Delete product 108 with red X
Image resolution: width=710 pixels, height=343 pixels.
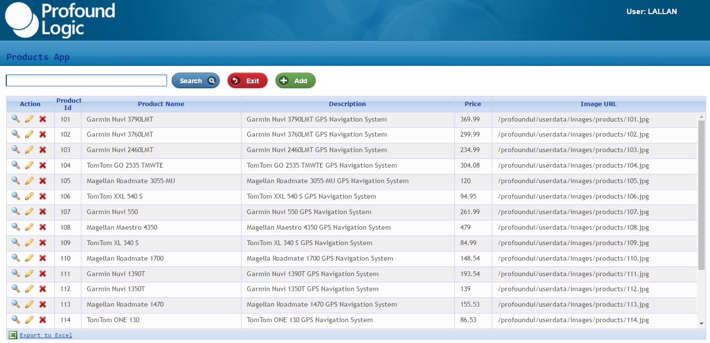pyautogui.click(x=43, y=227)
